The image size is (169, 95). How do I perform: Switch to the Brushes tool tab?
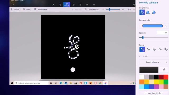point(53,5)
